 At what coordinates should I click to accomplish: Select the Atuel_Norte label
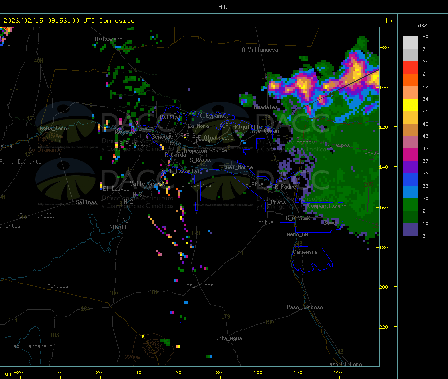(236, 167)
